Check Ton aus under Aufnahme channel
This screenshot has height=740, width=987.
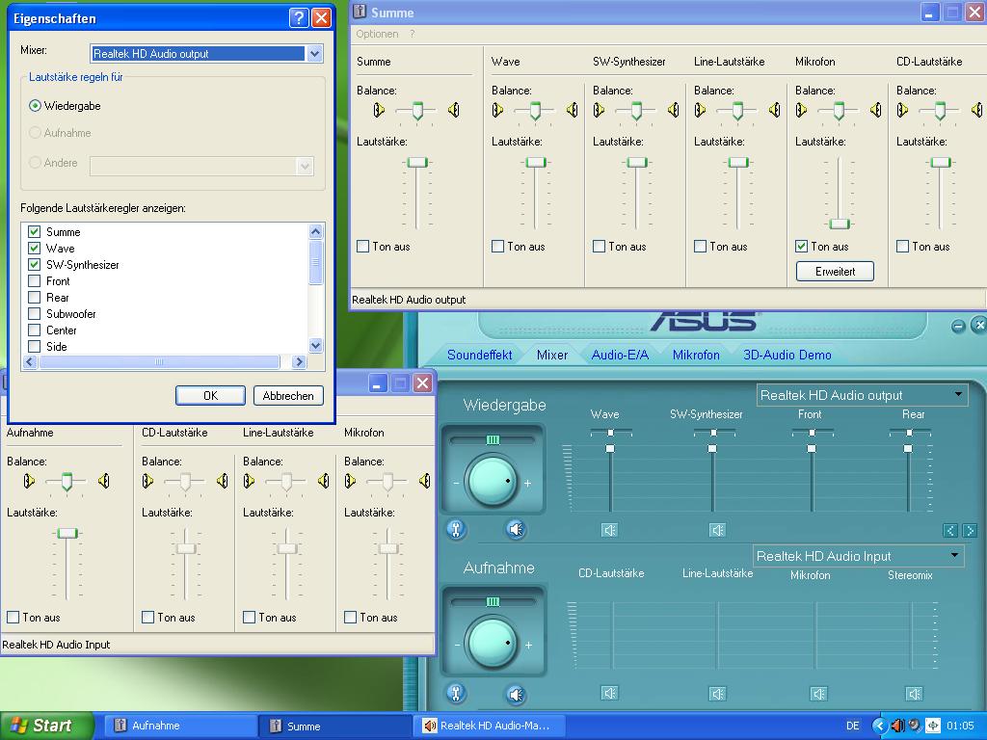coord(13,618)
